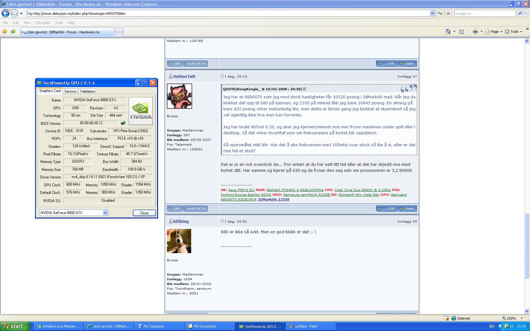The height and width of the screenshot is (331, 530).
Task: Open the File menu
Action: pos(5,23)
